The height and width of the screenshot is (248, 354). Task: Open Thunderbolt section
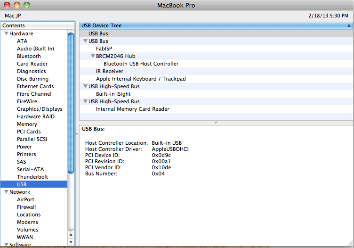tap(32, 177)
